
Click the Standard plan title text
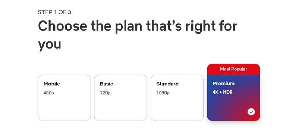pos(167,84)
